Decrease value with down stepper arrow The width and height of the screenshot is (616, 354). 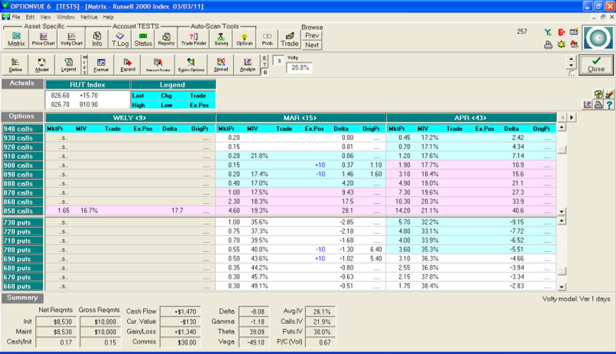pos(571,66)
